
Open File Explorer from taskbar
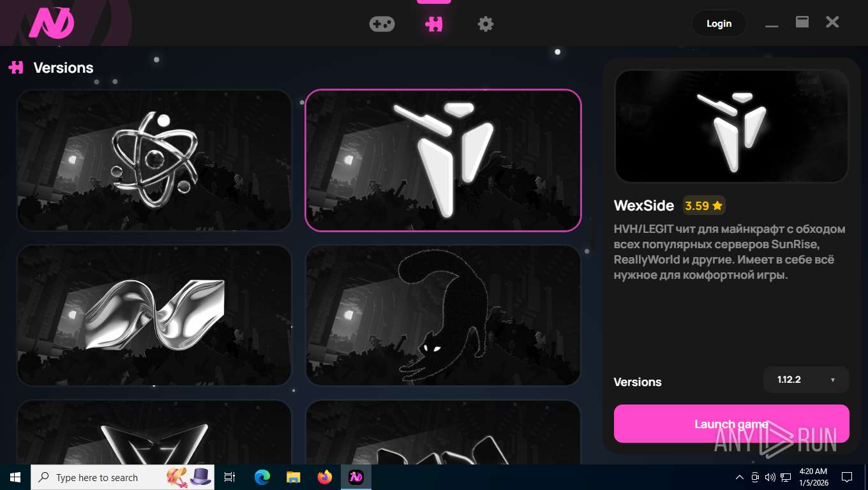click(294, 477)
